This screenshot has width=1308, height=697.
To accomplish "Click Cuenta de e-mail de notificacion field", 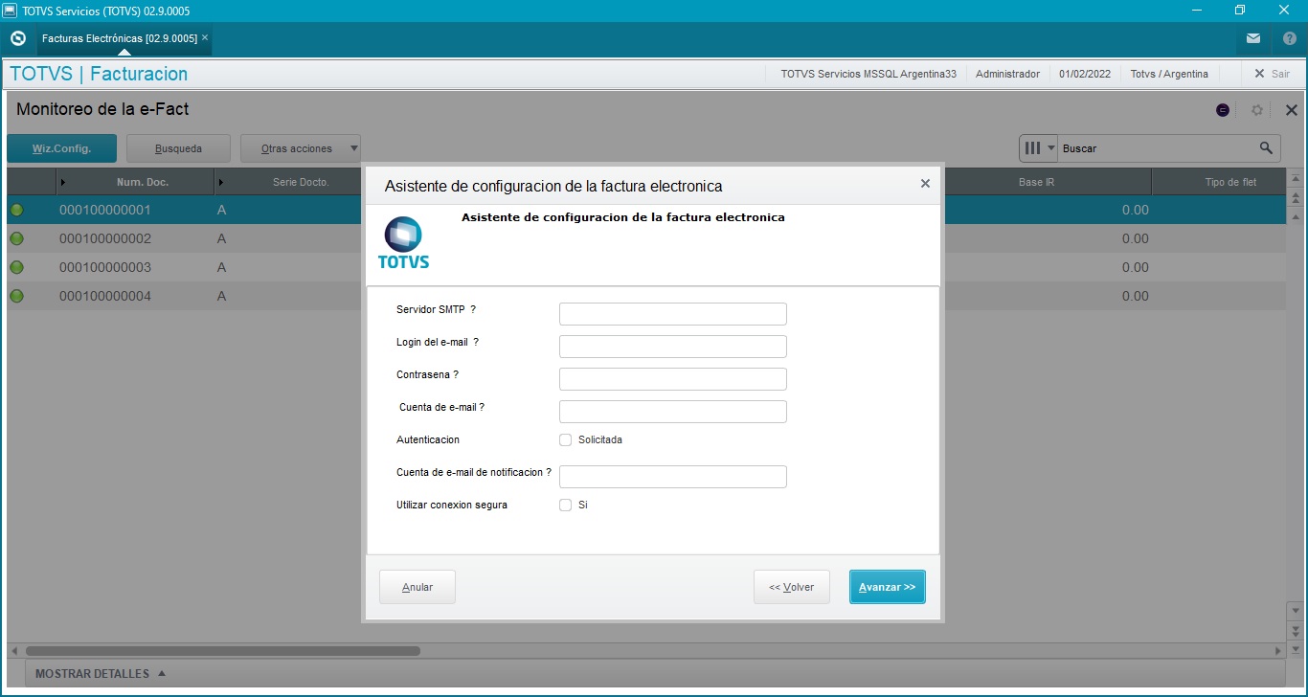I will coord(673,477).
